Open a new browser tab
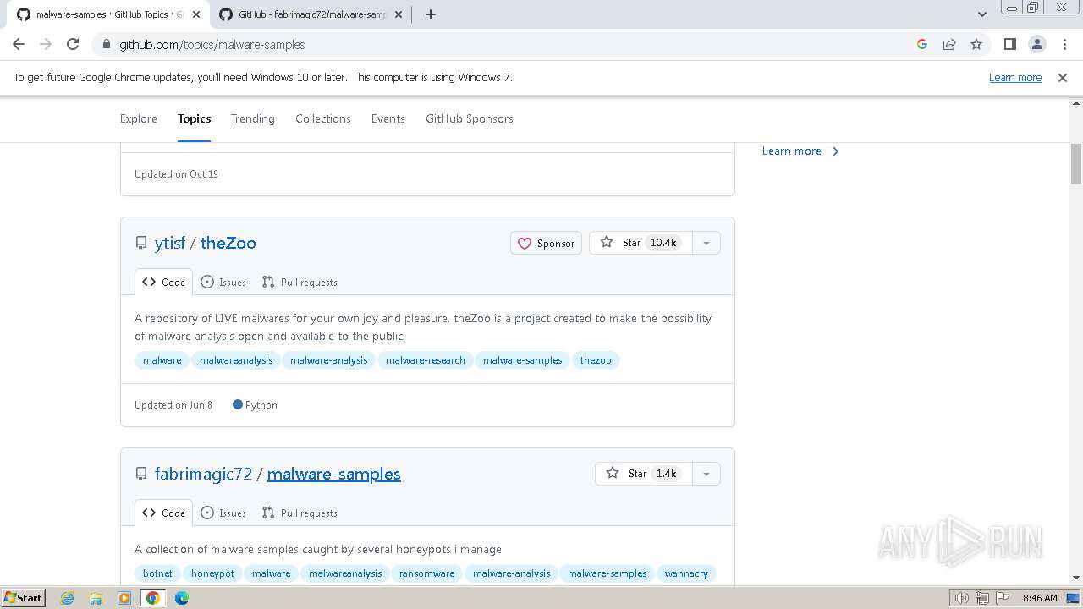 [431, 14]
